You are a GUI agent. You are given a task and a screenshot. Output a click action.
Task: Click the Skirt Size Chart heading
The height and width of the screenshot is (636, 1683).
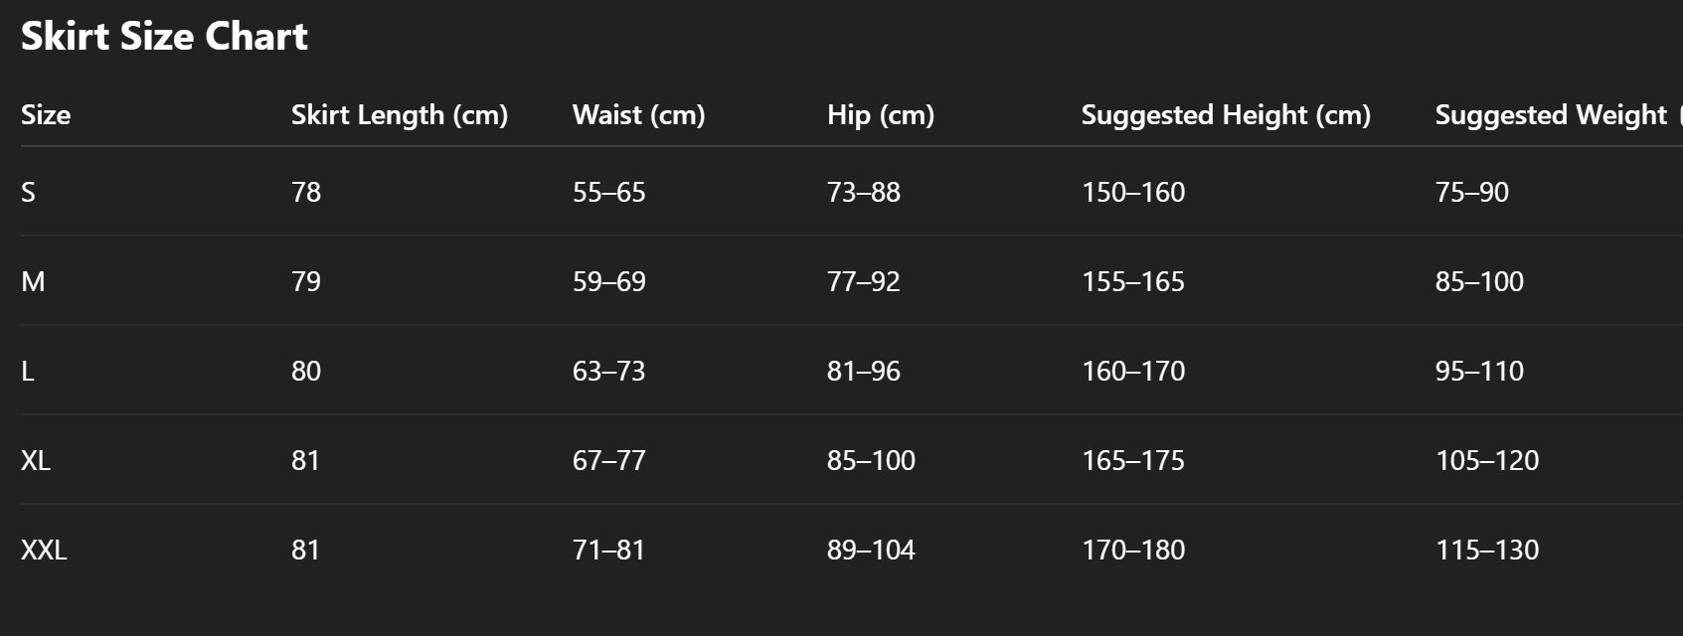click(x=164, y=37)
